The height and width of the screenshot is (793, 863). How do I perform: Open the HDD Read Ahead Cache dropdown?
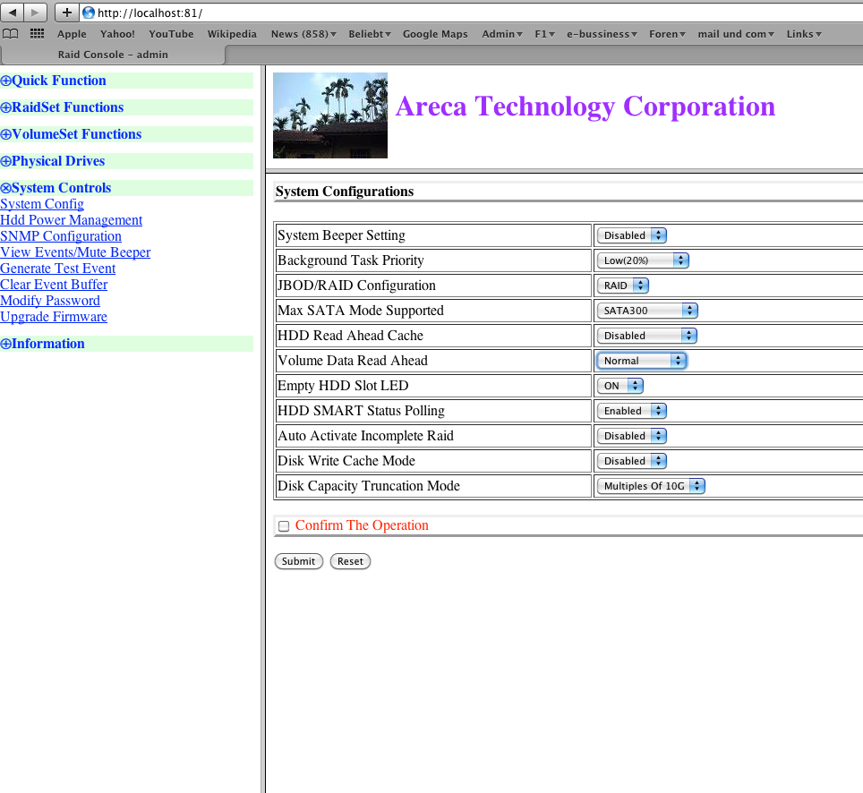[646, 336]
